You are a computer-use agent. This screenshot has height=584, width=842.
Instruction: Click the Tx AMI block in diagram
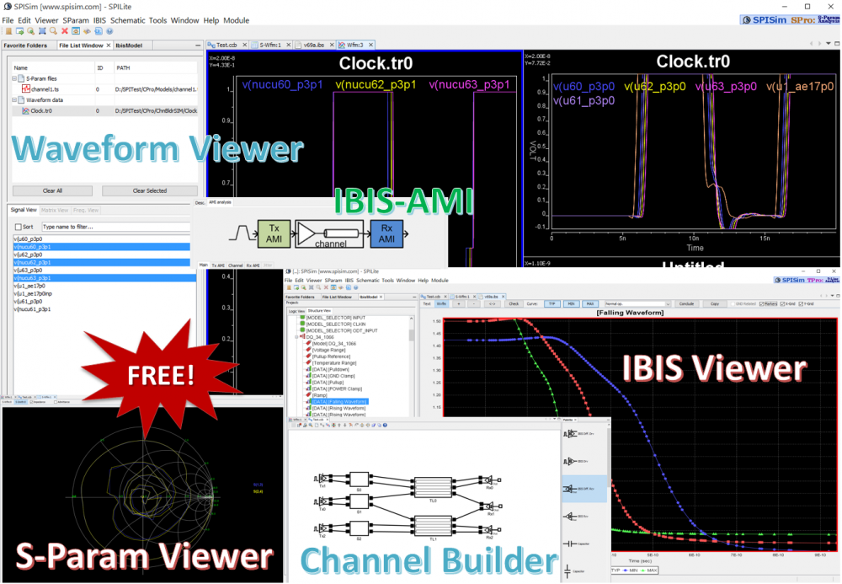click(x=273, y=233)
